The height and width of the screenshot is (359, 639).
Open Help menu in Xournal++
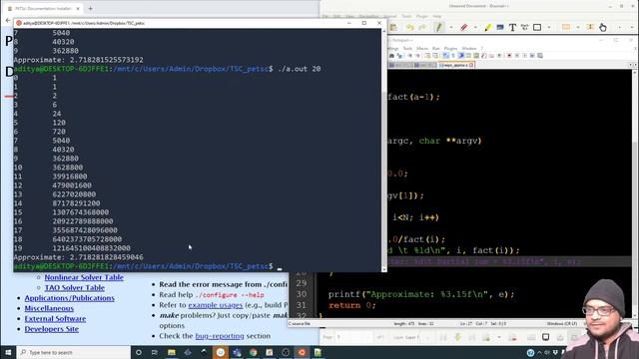pyautogui.click(x=437, y=16)
